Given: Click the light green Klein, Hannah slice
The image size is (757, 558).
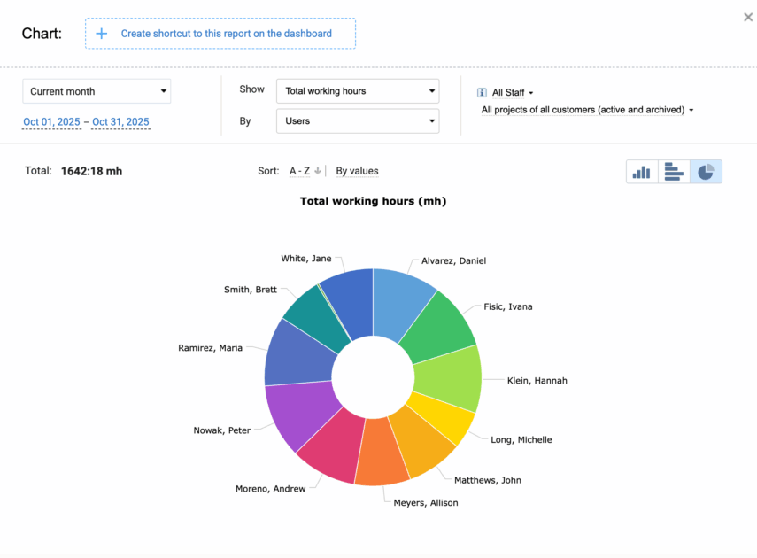Looking at the screenshot, I should coord(450,376).
